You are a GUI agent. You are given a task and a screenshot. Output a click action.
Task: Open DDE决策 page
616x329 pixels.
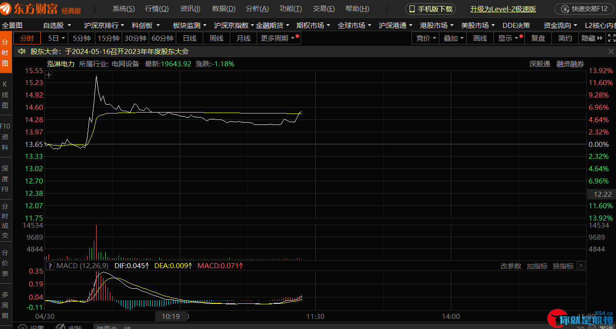pos(516,25)
